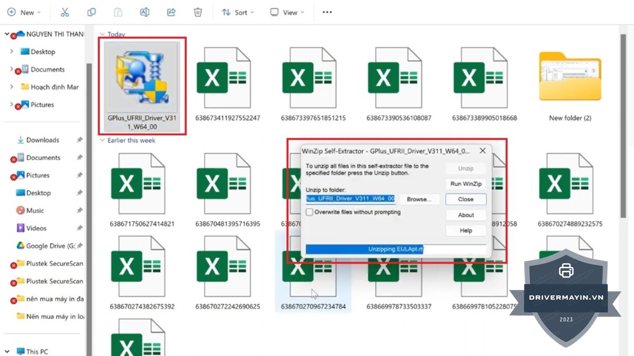
Task: Click the Rename icon in toolbar
Action: click(x=145, y=12)
